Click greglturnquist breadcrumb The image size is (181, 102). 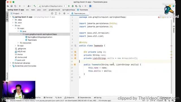(54, 10)
